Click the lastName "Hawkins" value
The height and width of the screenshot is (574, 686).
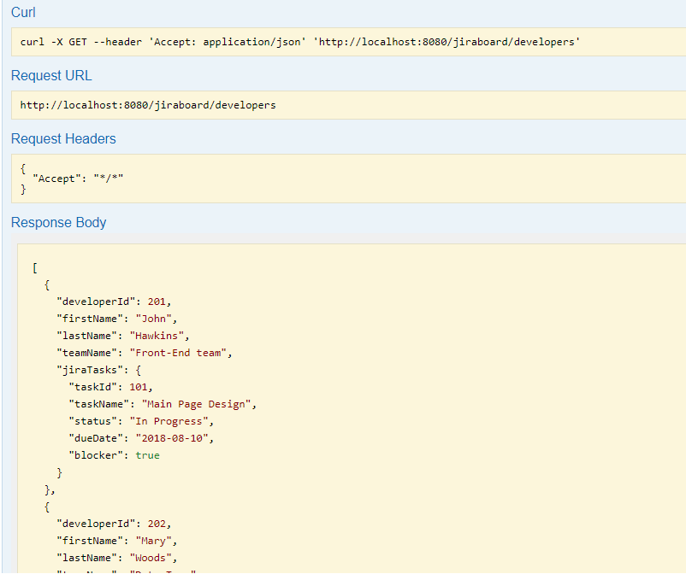click(157, 336)
